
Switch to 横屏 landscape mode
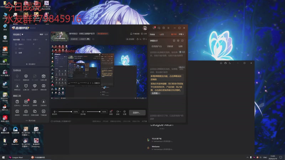(41, 34)
